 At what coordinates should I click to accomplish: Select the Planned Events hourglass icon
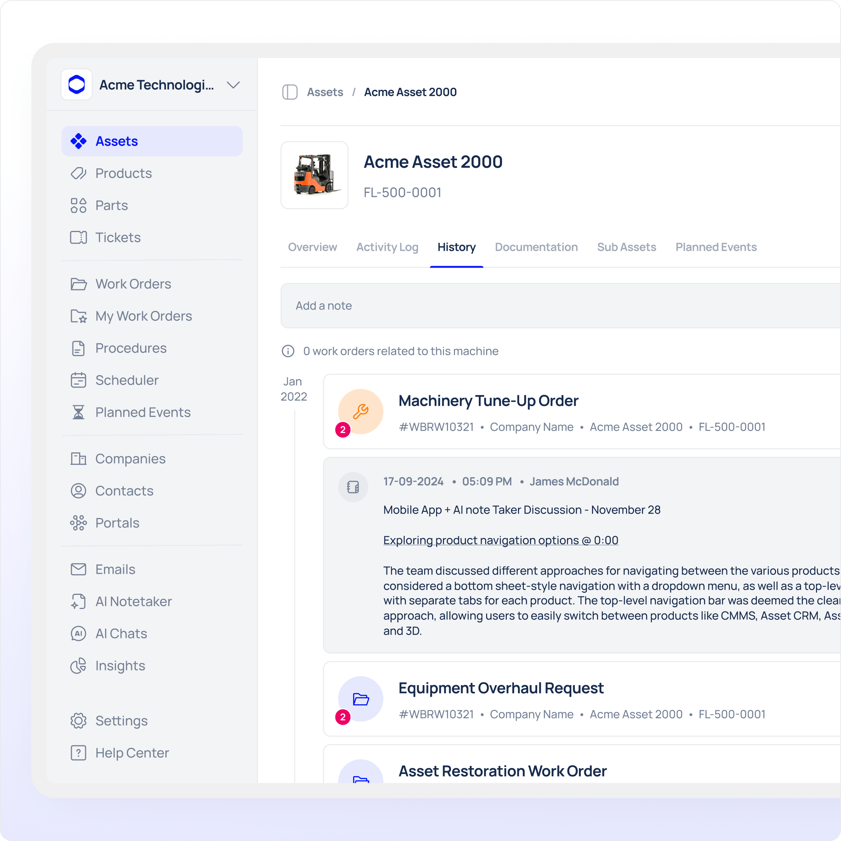(78, 412)
